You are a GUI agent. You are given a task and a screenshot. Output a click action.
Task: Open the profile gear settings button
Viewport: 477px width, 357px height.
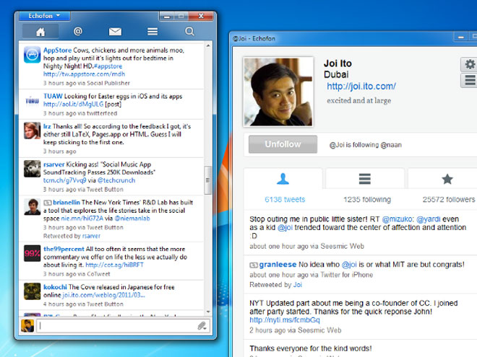point(469,64)
